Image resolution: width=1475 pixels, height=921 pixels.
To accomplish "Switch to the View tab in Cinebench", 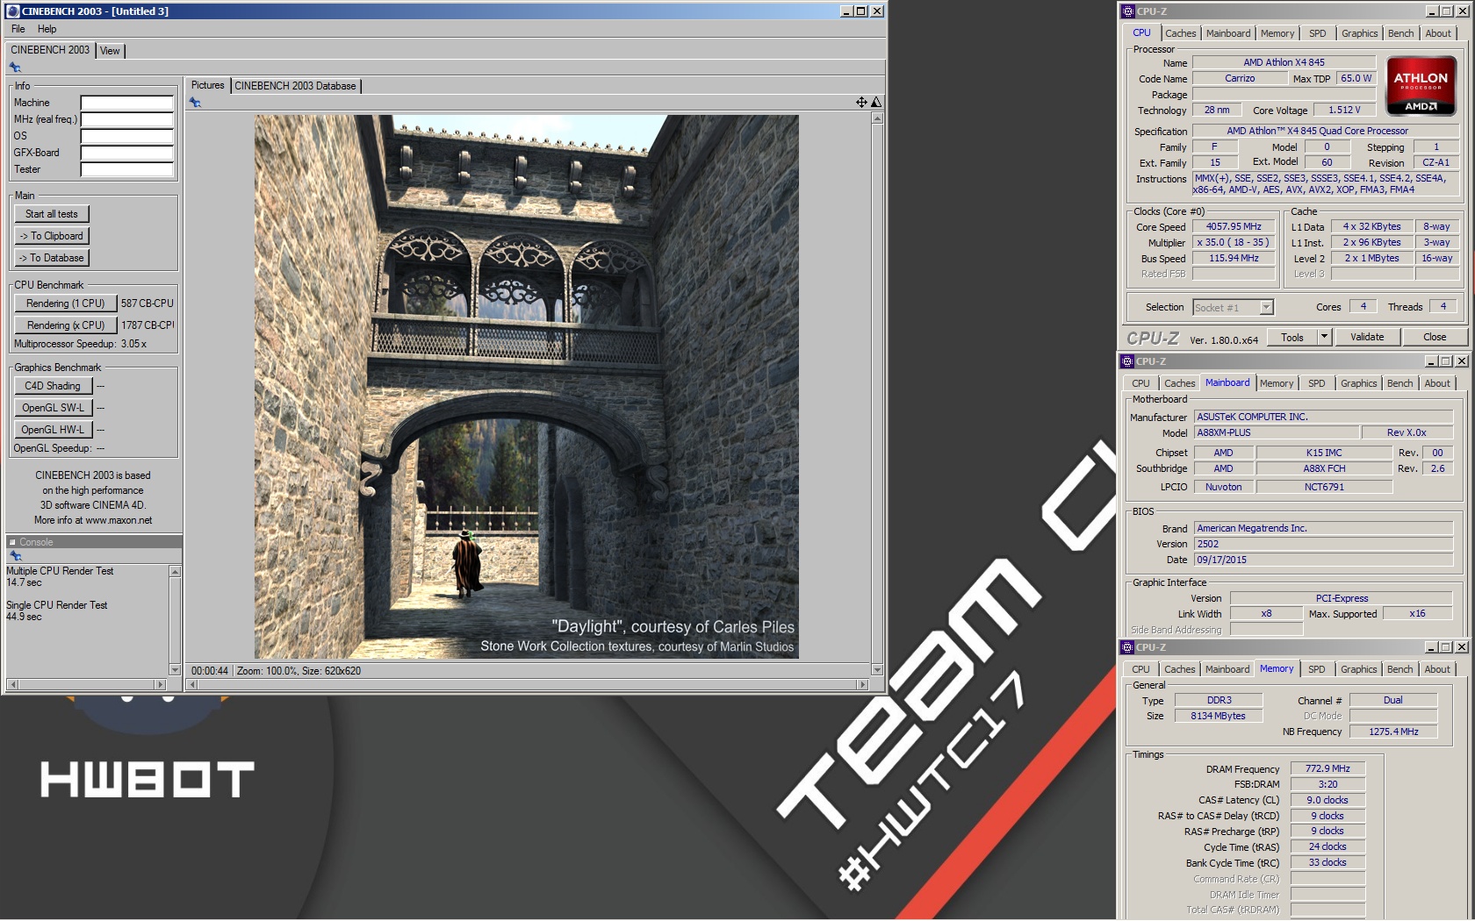I will point(110,51).
